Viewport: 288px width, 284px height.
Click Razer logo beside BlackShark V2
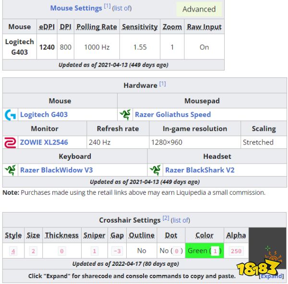coord(155,170)
